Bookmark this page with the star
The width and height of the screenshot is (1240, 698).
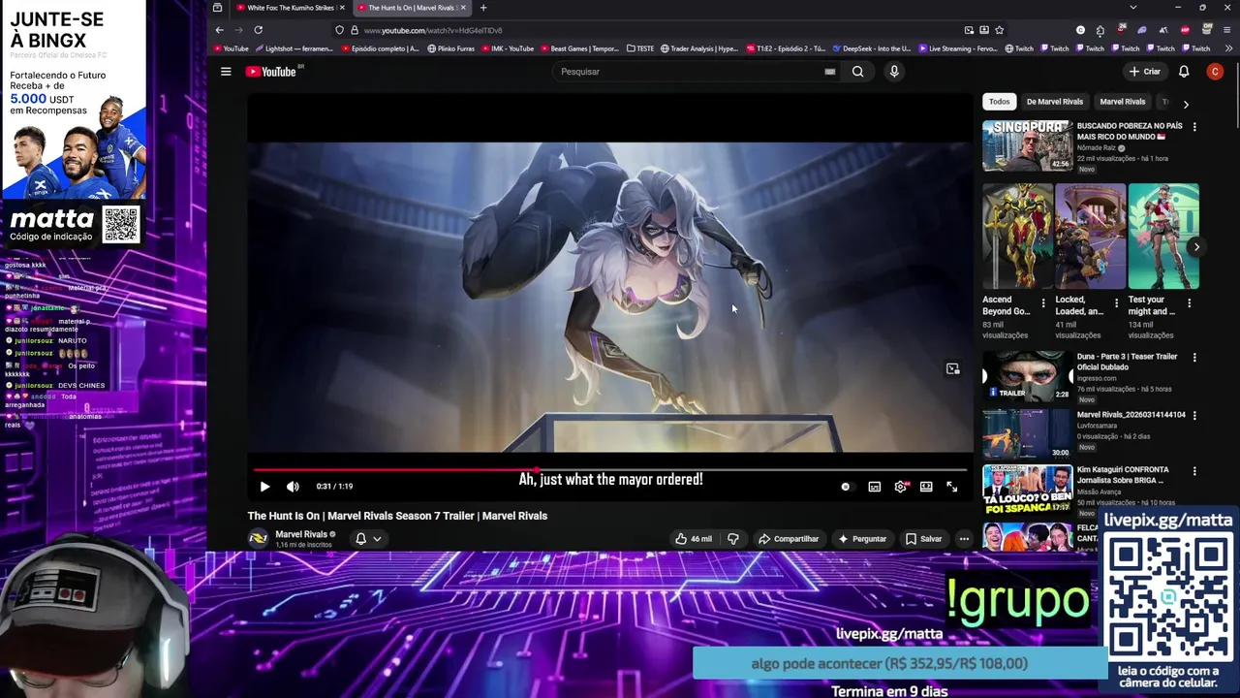click(1000, 30)
